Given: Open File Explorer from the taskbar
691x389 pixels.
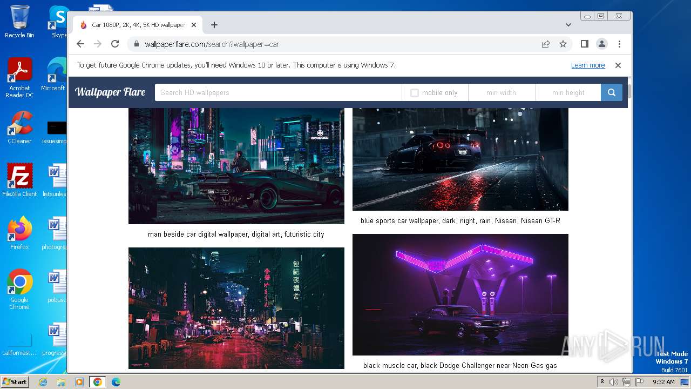Looking at the screenshot, I should point(61,382).
